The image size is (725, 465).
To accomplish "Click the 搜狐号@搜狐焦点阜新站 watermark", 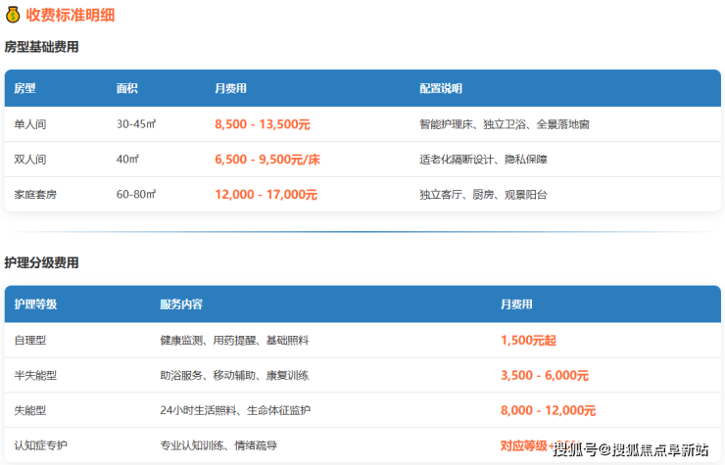I will (630, 449).
